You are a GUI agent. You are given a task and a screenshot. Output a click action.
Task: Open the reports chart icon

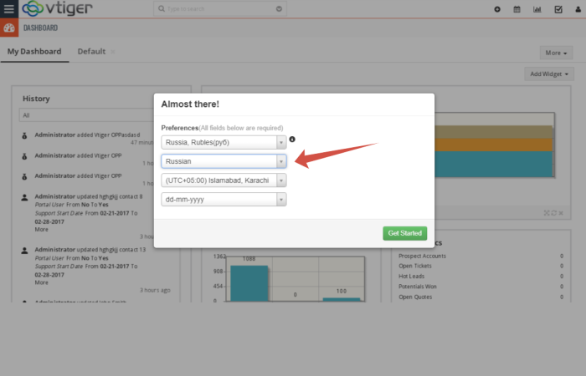(537, 9)
